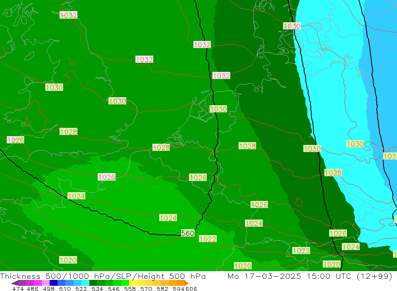This screenshot has width=397, height=291.
Task: Click the dark blue legend swatch
Action: 54,283
